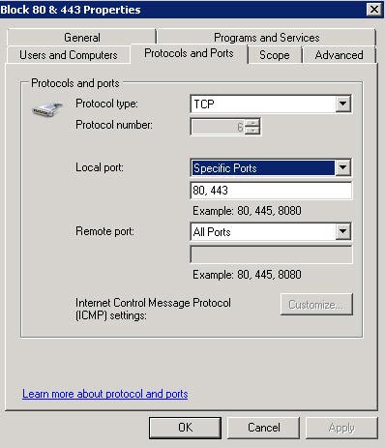Close the Block 80 & 443 Properties dialog
Viewport: 385px width, 447px height.
coord(374,9)
